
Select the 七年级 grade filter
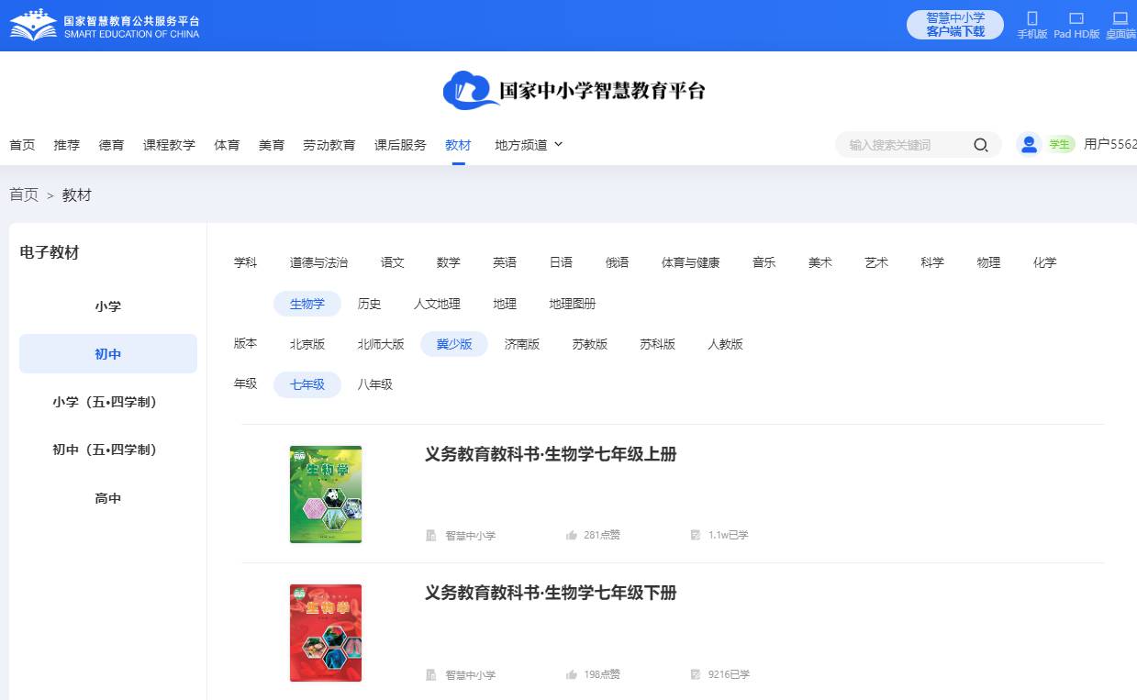(x=307, y=384)
